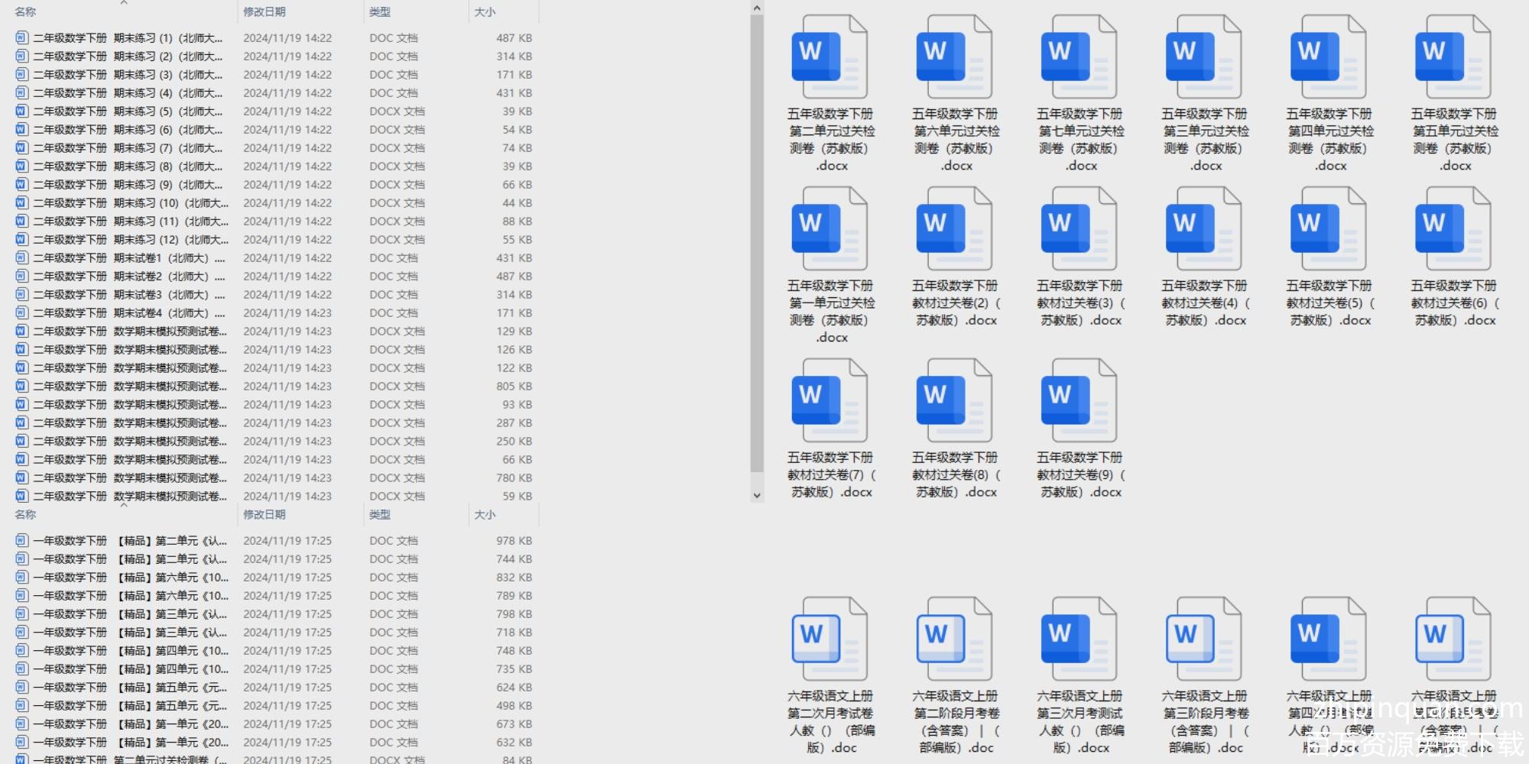Sort upper file list by 修改日期 column

pyautogui.click(x=265, y=12)
